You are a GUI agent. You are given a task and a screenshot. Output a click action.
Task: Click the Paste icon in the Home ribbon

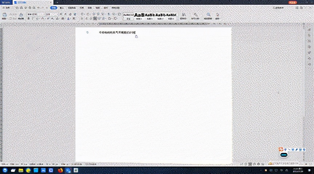[4, 15]
